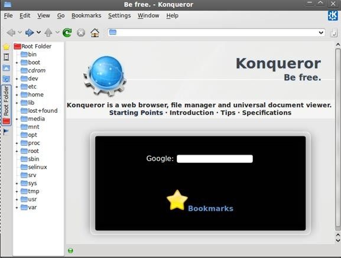This screenshot has height=258, width=341.
Task: Expand the media folder
Action: point(17,119)
